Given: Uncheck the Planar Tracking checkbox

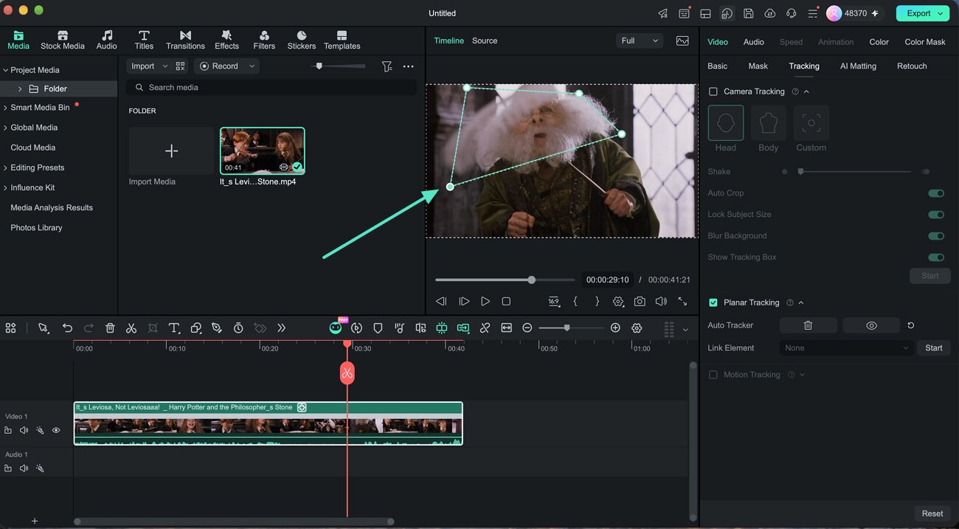Looking at the screenshot, I should 713,302.
